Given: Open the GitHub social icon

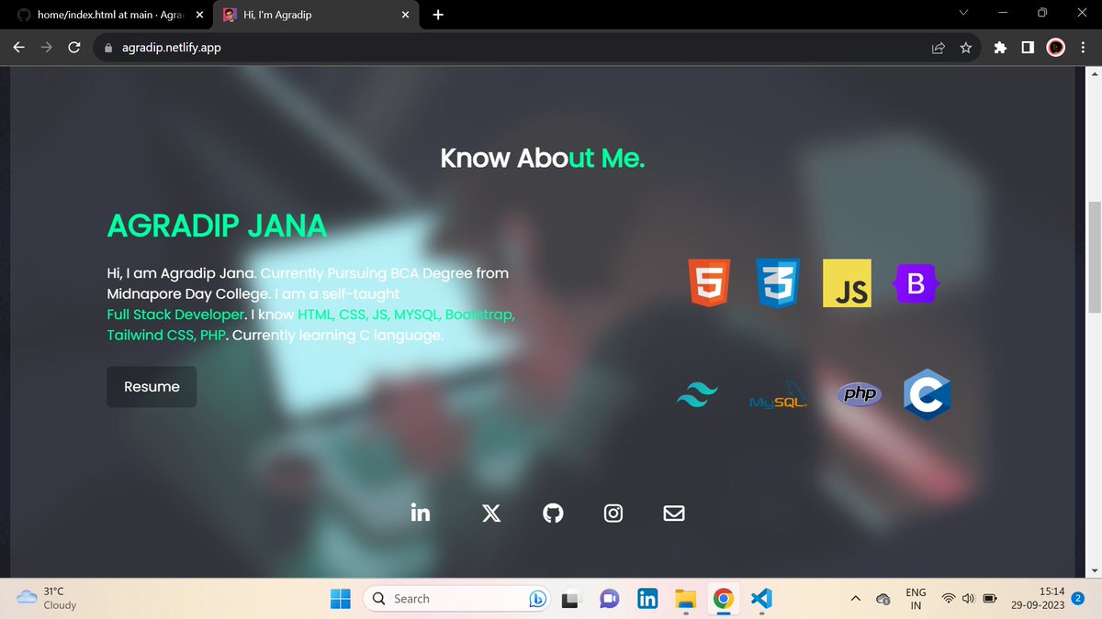Looking at the screenshot, I should click(553, 513).
